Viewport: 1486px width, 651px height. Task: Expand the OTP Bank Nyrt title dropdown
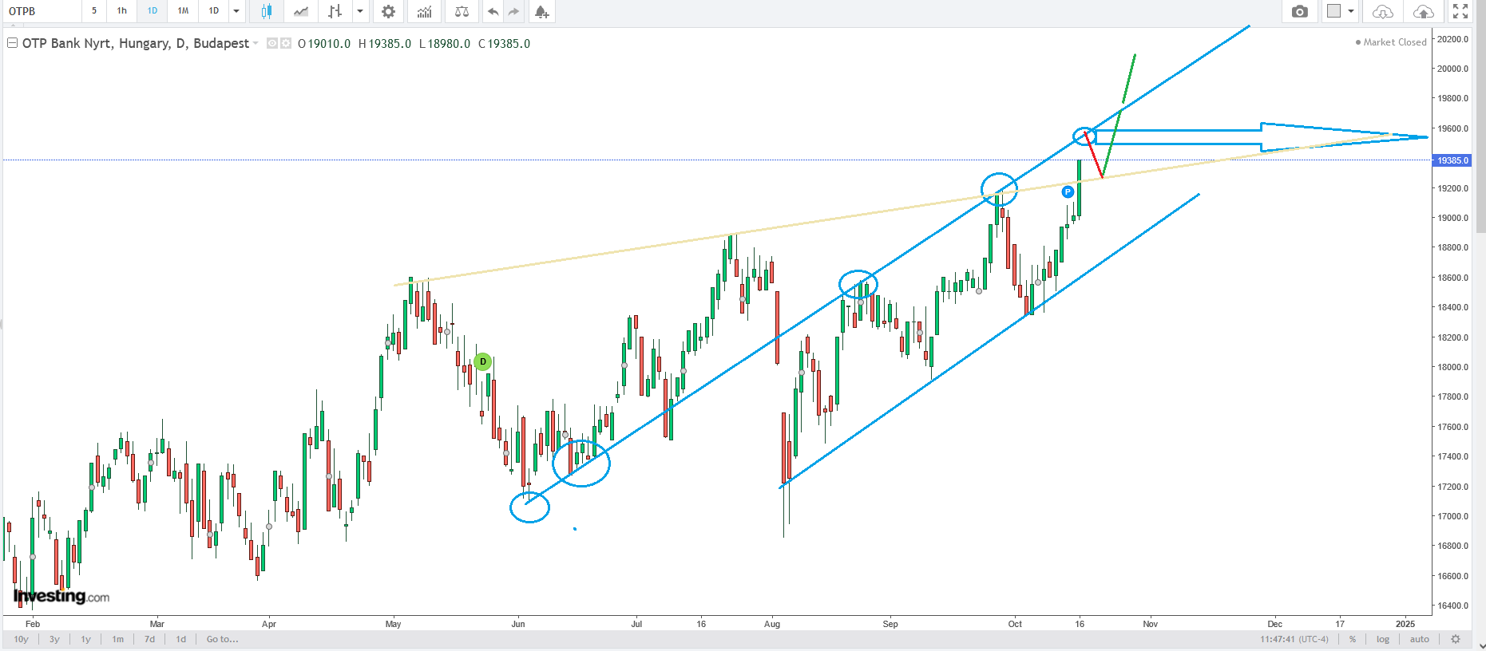[256, 43]
